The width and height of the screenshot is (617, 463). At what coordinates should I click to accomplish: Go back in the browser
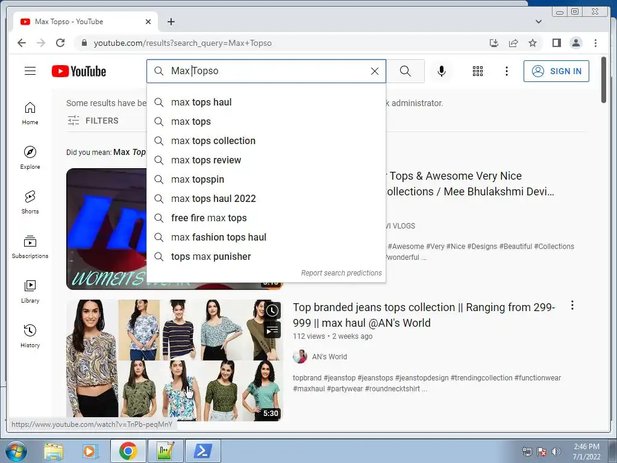point(22,43)
